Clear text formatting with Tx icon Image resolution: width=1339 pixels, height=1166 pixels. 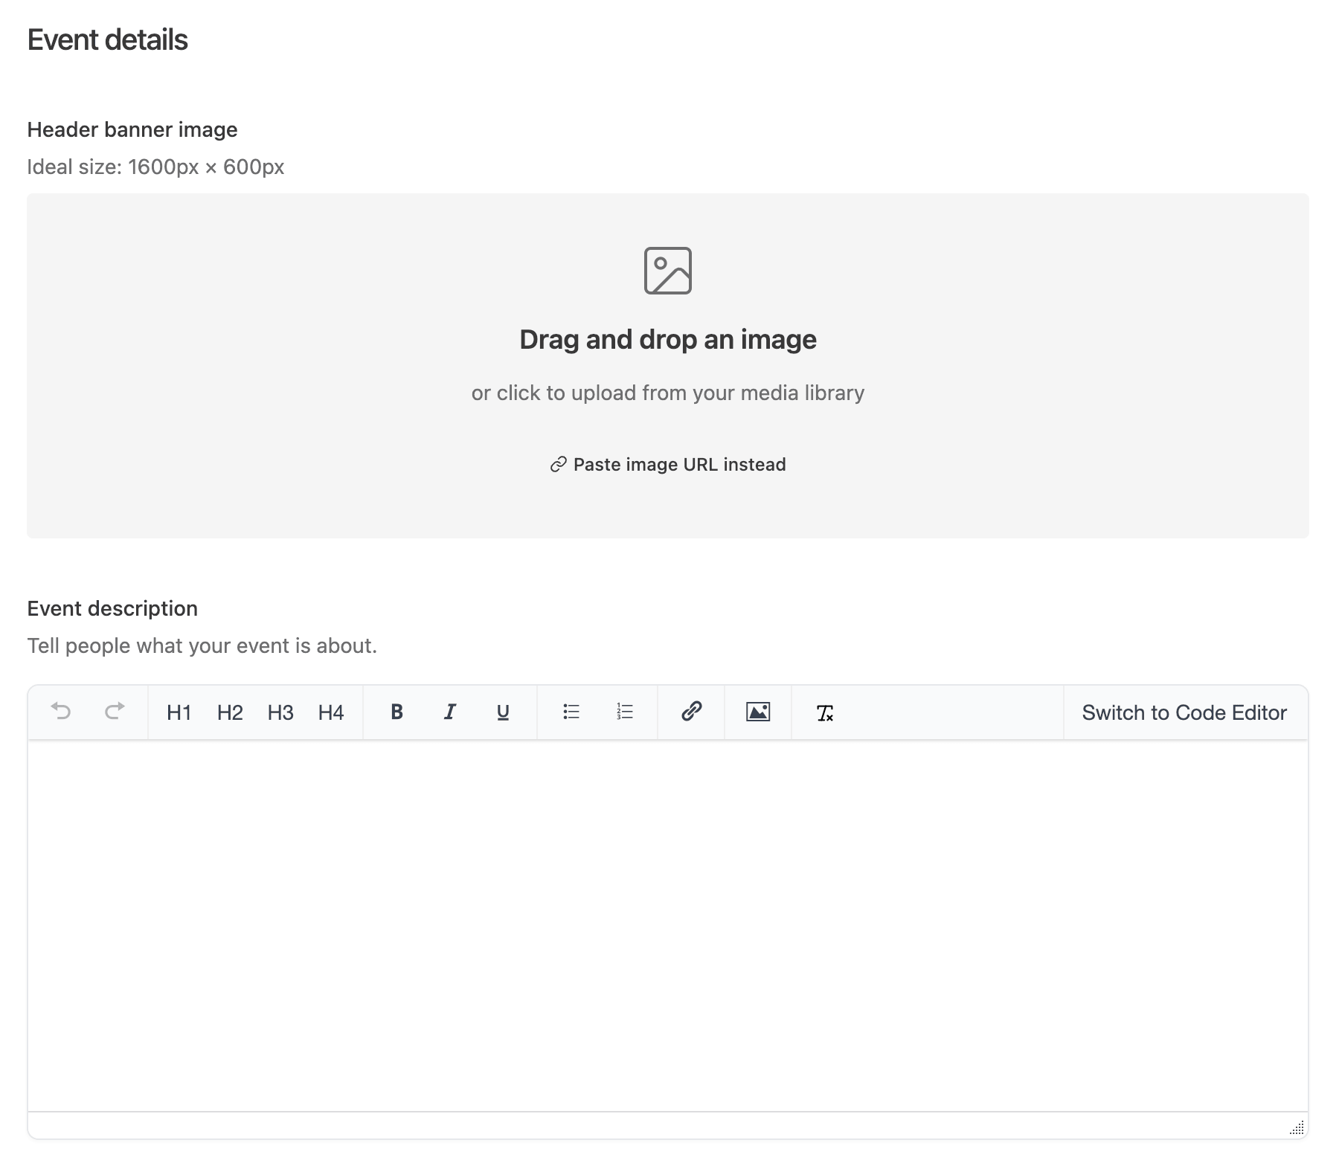tap(824, 713)
